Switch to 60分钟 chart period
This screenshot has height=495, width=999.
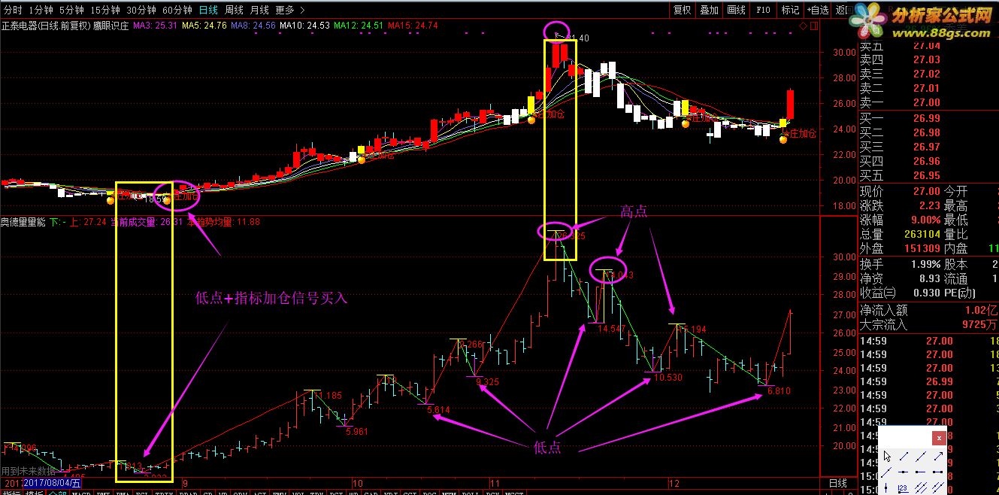(177, 10)
